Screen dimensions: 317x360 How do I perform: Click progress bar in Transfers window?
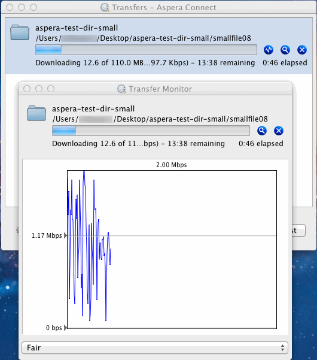(146, 50)
